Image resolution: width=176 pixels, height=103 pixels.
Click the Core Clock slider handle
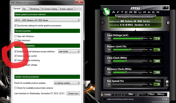[126, 61]
